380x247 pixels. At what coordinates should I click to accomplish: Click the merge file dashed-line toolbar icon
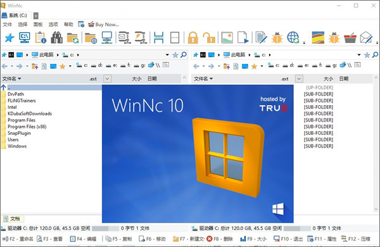(x=175, y=38)
